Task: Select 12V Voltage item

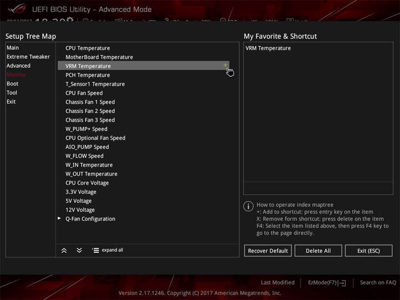Action: (x=80, y=210)
